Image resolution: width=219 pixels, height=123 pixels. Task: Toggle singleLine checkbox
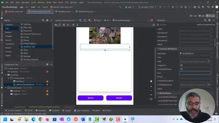tap(181, 65)
